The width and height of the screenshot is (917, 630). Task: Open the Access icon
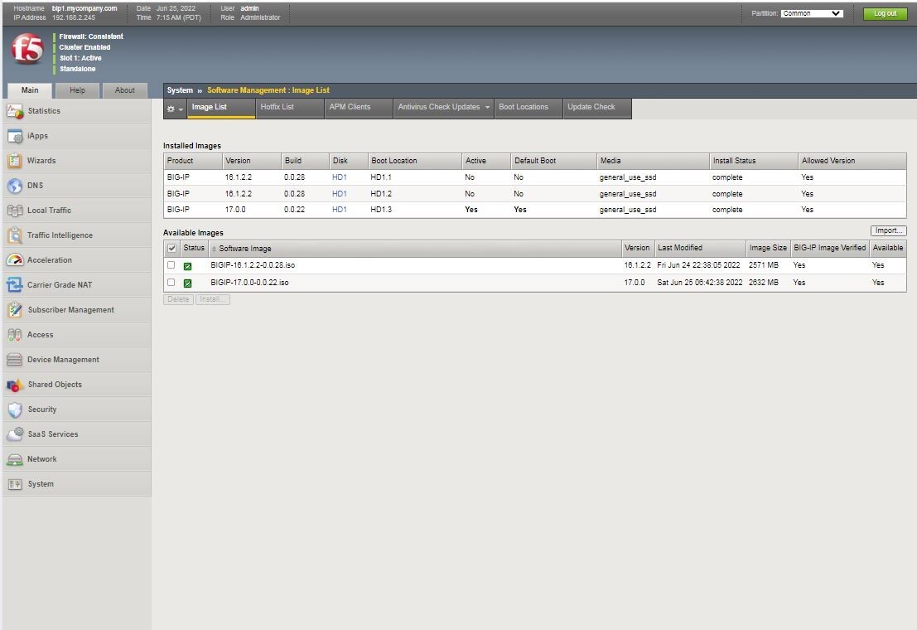(15, 335)
